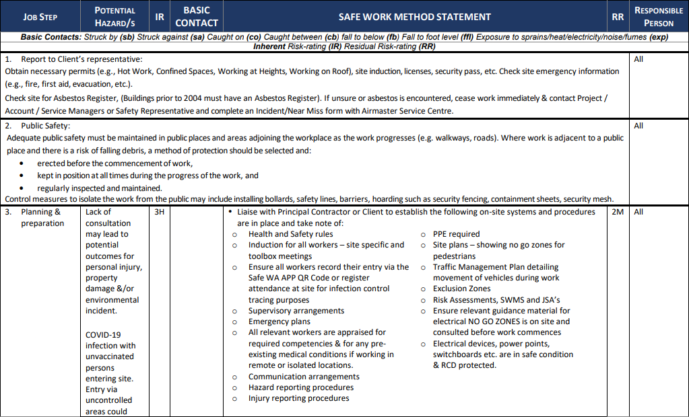Click the 'Inherent Risk-rating (IR)' legend line
Image resolution: width=689 pixels, height=417 pixels.
pos(345,46)
